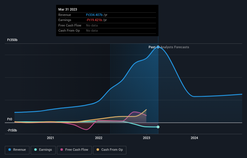The width and height of the screenshot is (247, 158).
Task: Click the 'Earnings' row label in tooltip
Action: [x=65, y=20]
